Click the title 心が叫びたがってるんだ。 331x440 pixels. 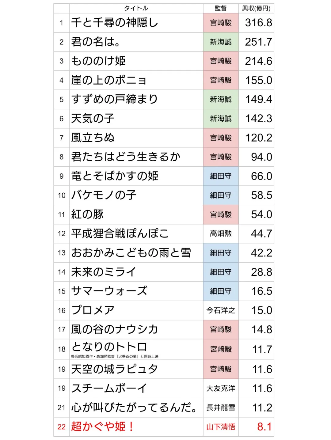coord(134,408)
